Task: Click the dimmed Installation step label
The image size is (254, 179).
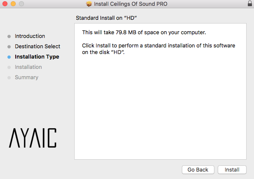Action: [x=28, y=67]
